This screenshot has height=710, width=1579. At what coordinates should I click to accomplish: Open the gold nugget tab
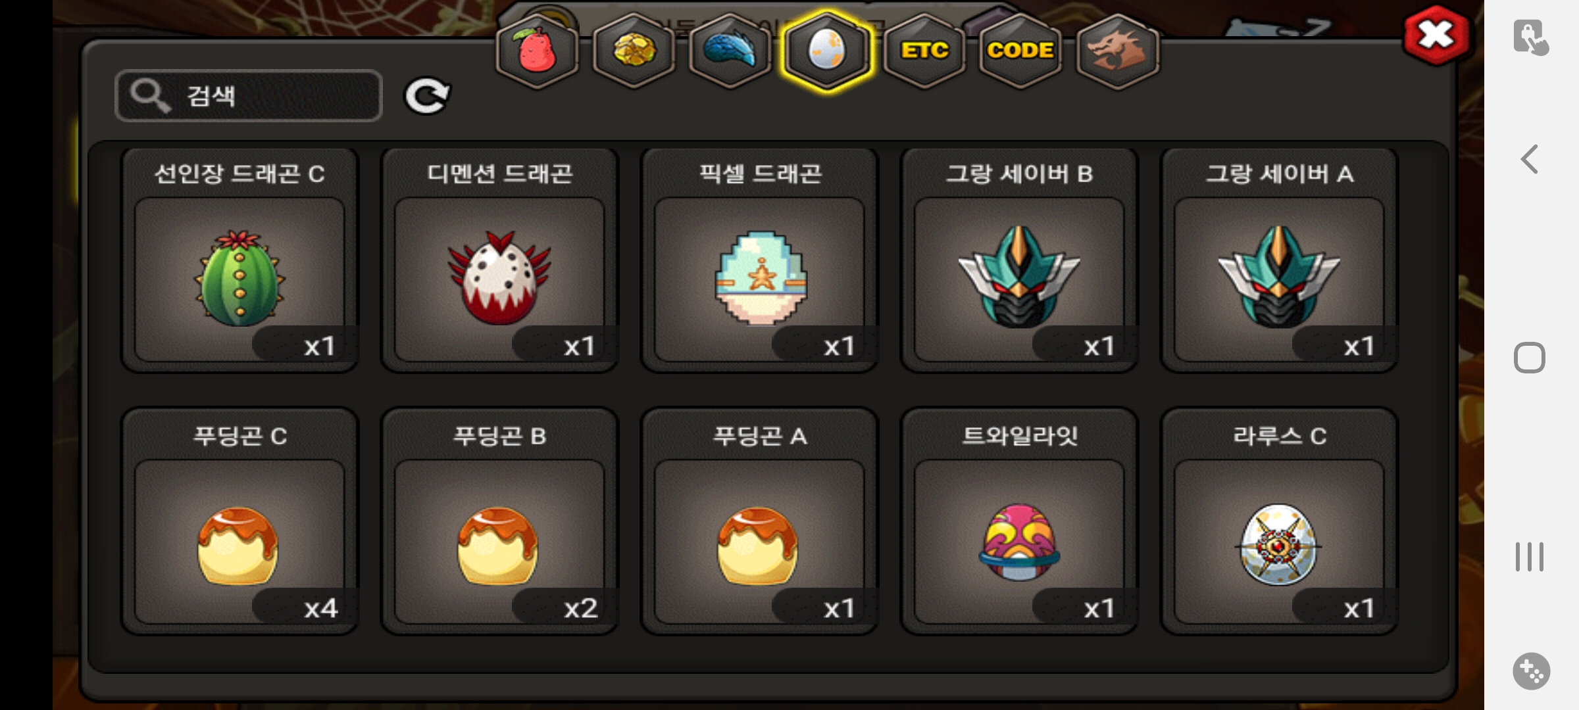[634, 51]
